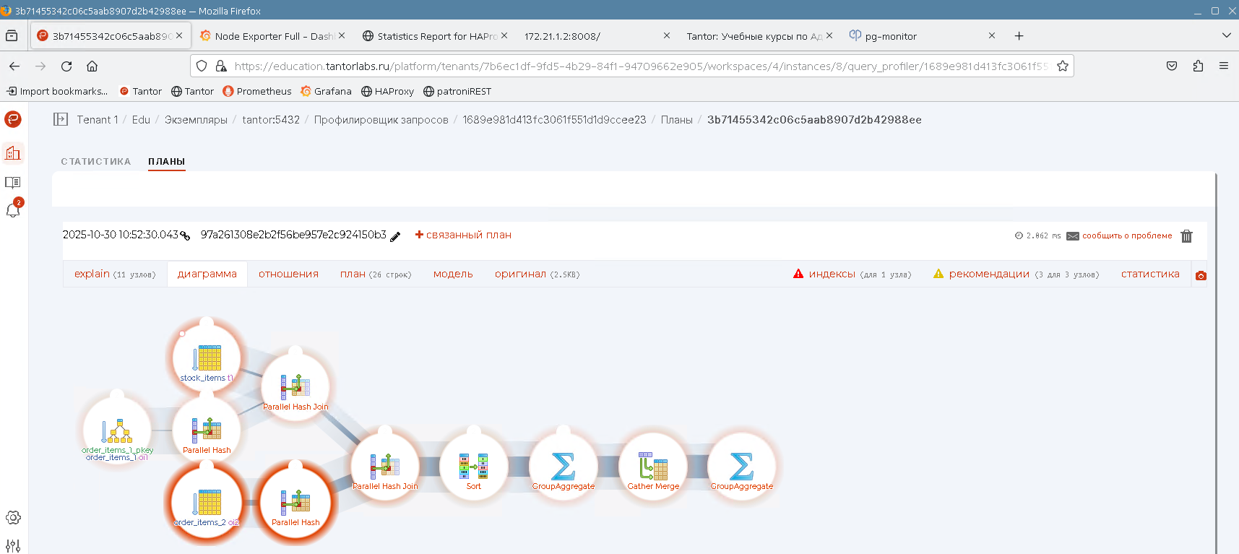This screenshot has height=554, width=1239.
Task: Switch to the СТАТИСТИКА tab
Action: point(95,162)
